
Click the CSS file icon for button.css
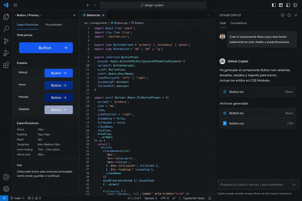pos(225,123)
